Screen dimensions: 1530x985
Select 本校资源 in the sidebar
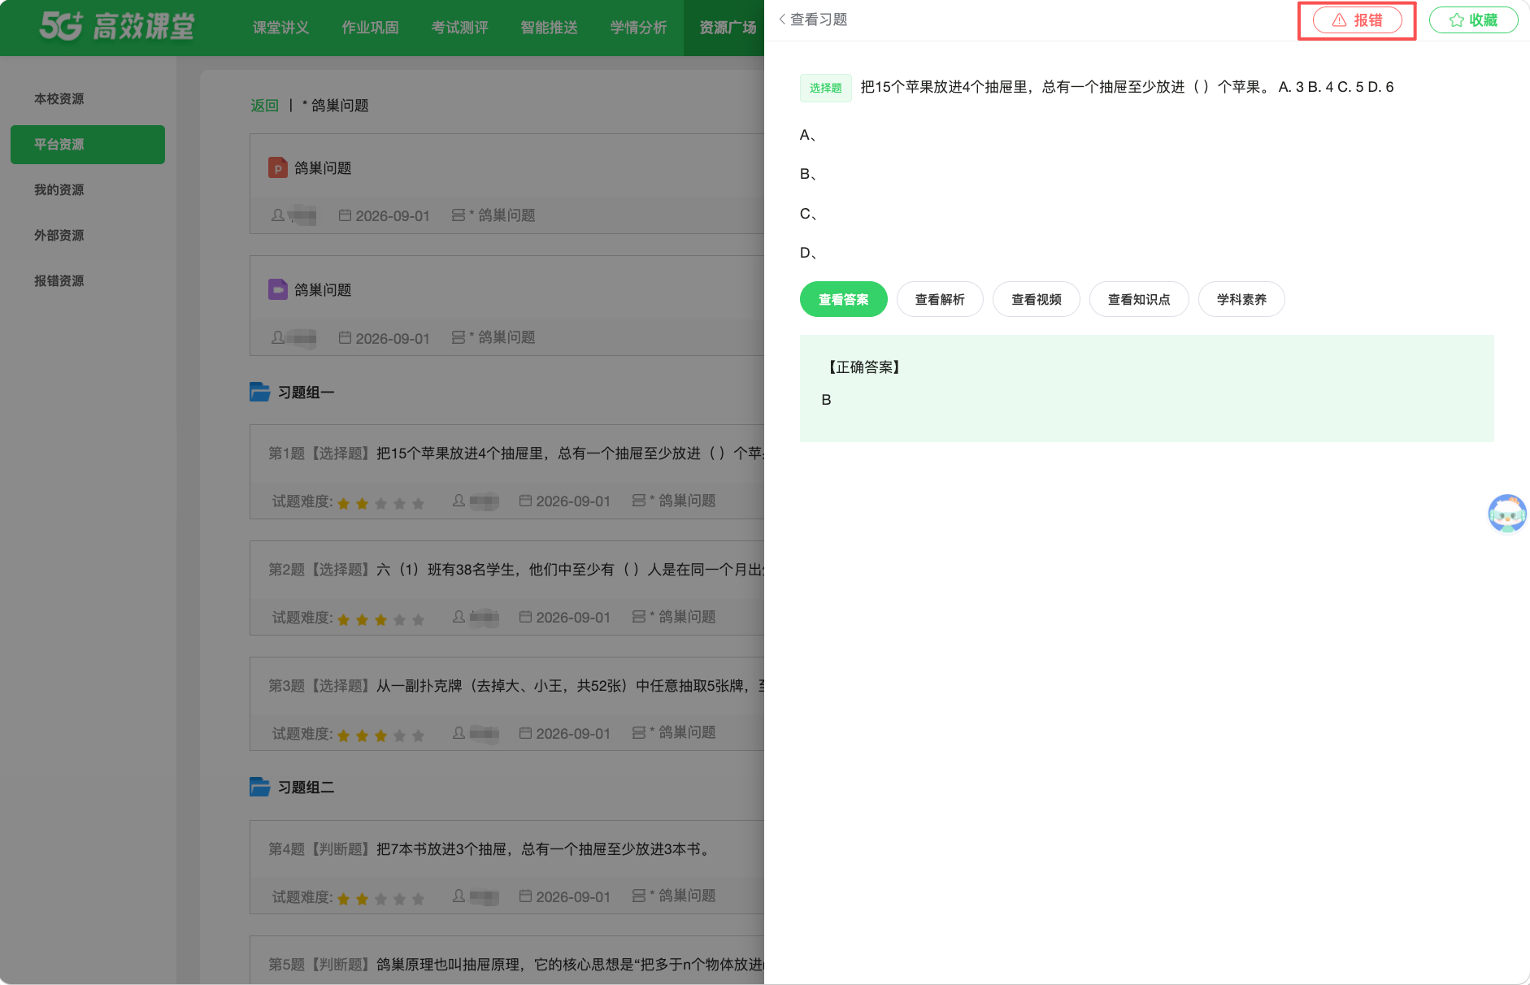(x=59, y=98)
